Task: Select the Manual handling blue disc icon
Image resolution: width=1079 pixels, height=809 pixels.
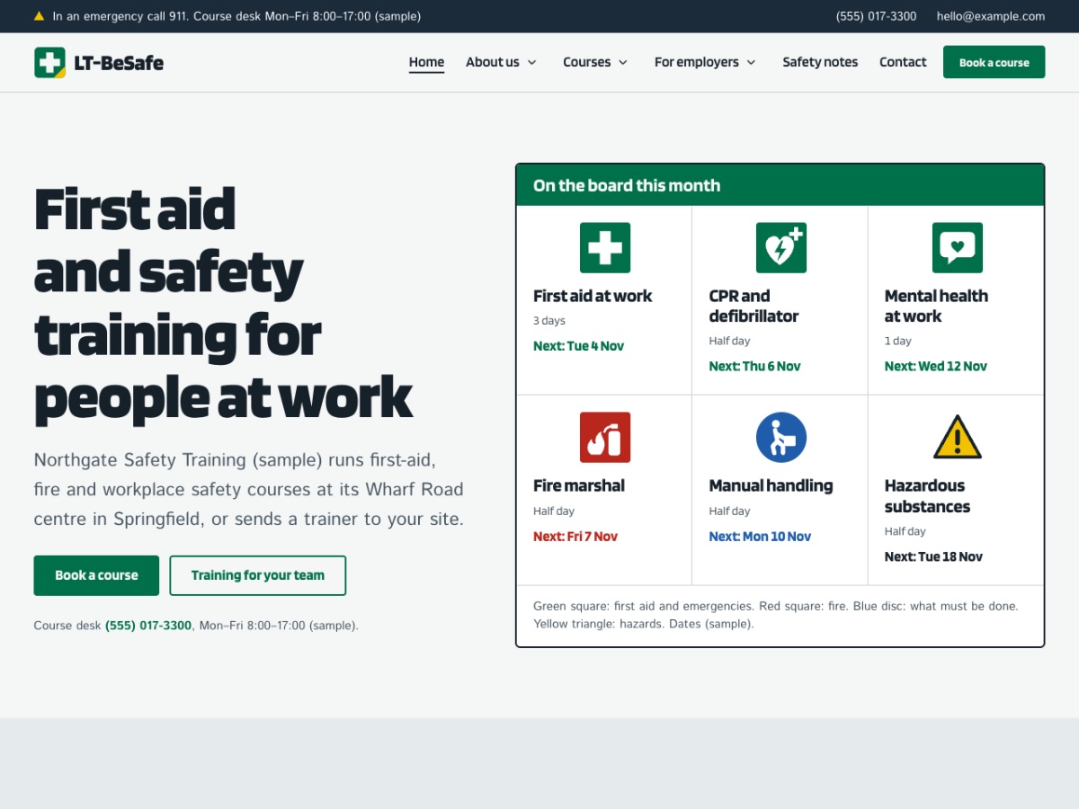Action: click(781, 438)
